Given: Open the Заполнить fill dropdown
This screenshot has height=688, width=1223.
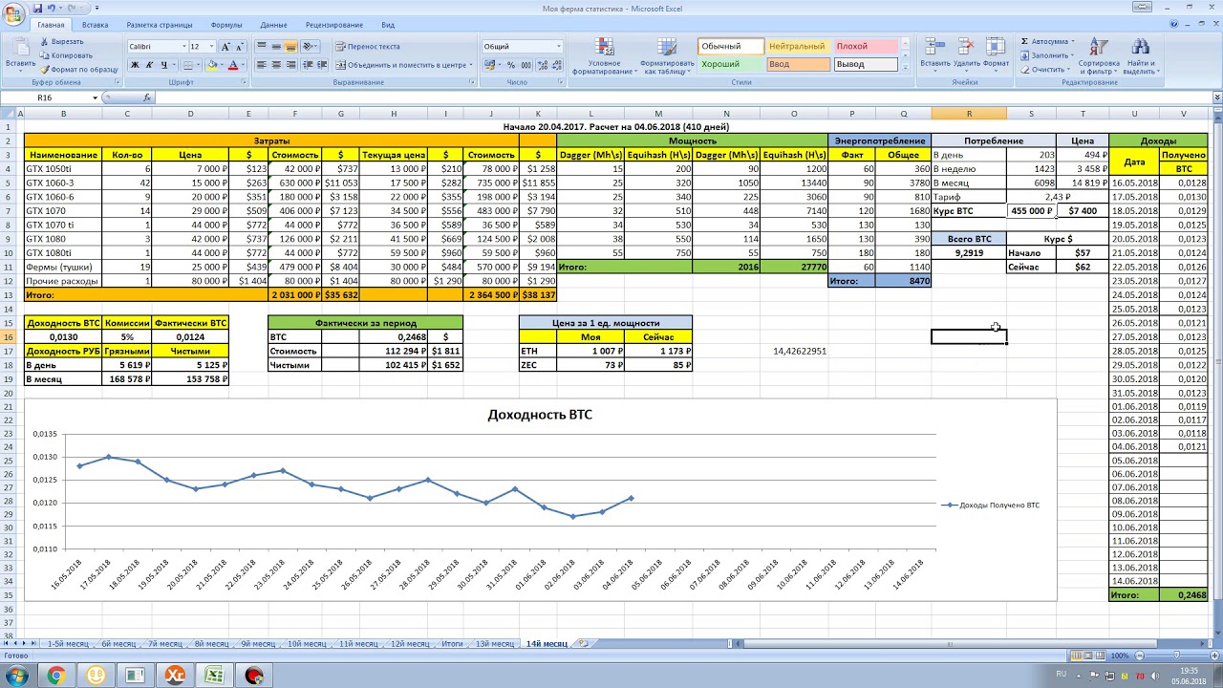Looking at the screenshot, I should point(1048,55).
